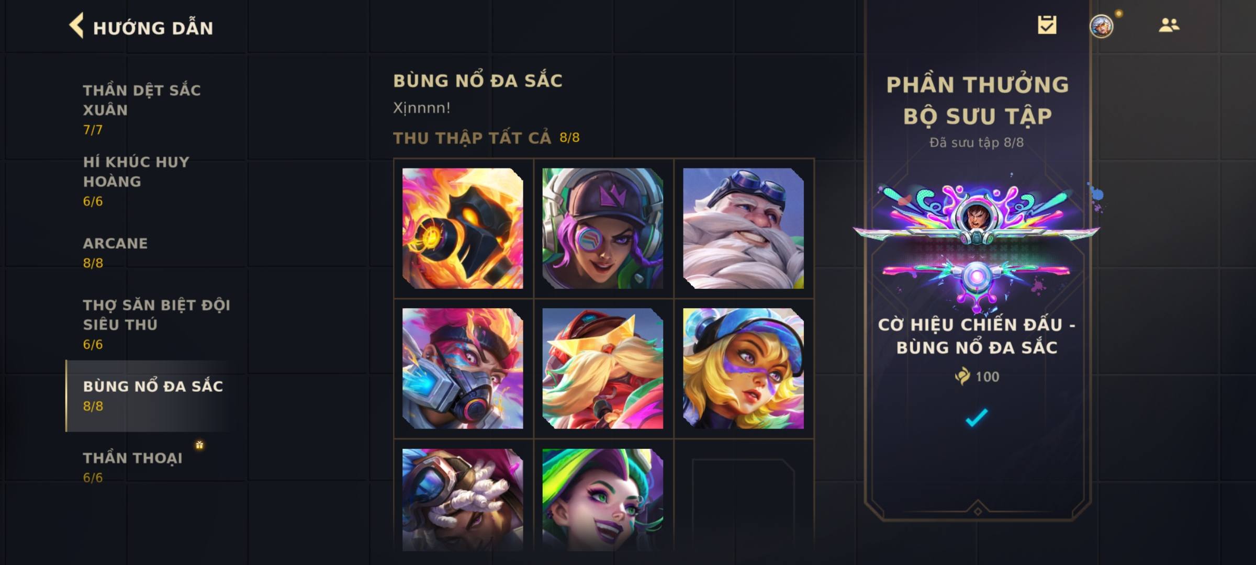Image resolution: width=1256 pixels, height=565 pixels.
Task: Select the blonde girl blue cap skin
Action: point(743,368)
